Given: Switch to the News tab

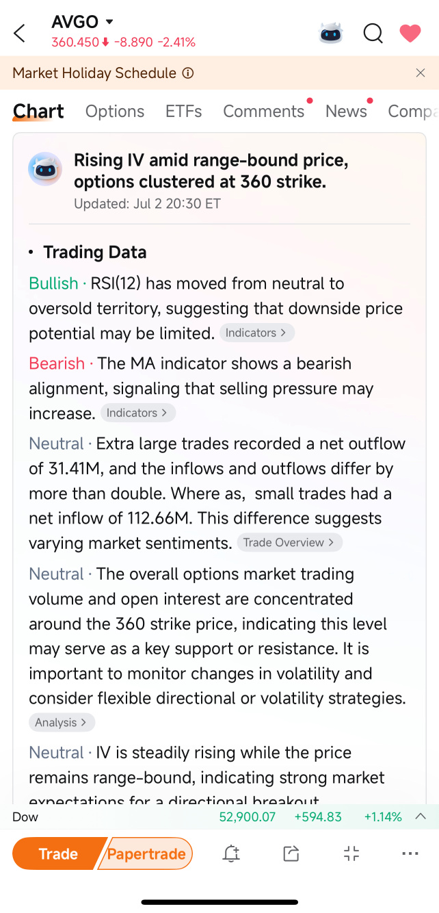Looking at the screenshot, I should (346, 112).
